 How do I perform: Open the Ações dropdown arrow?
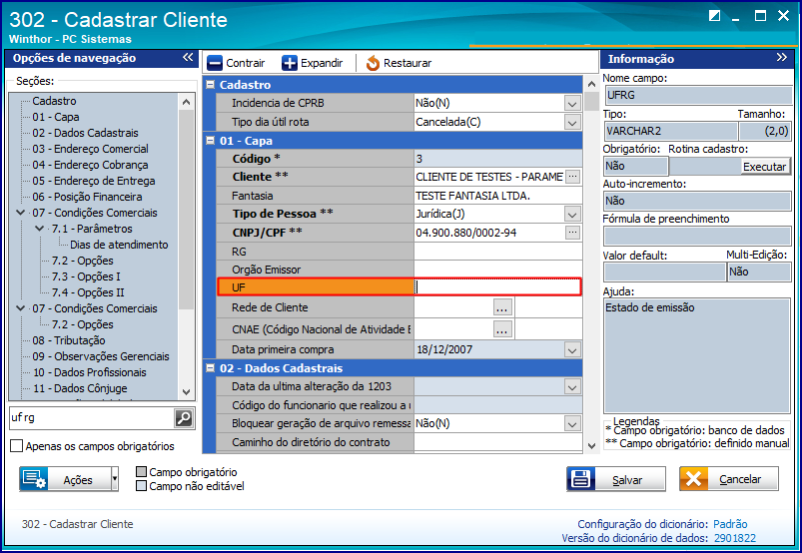(x=115, y=479)
